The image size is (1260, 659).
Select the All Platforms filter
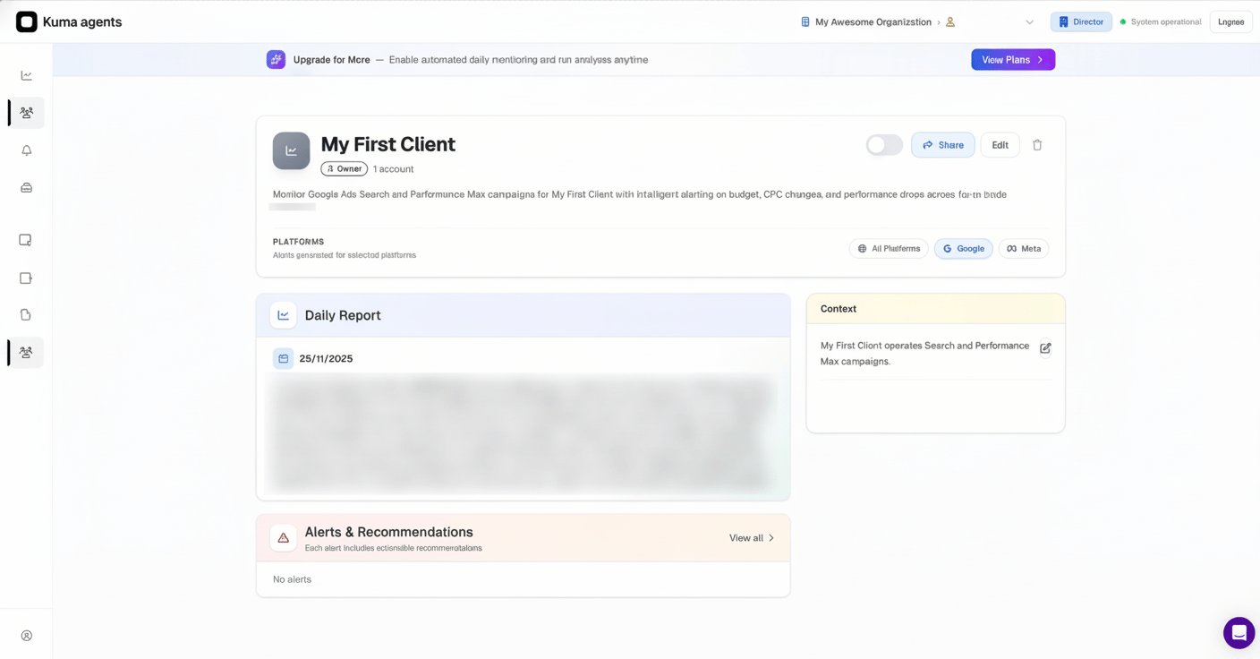tap(889, 249)
